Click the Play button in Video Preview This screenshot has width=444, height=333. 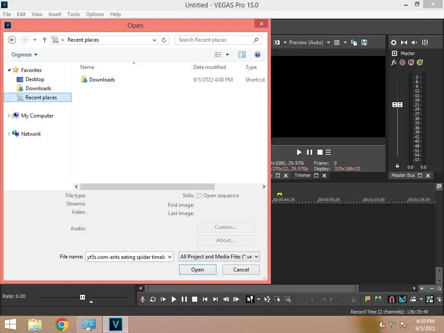pos(299,152)
